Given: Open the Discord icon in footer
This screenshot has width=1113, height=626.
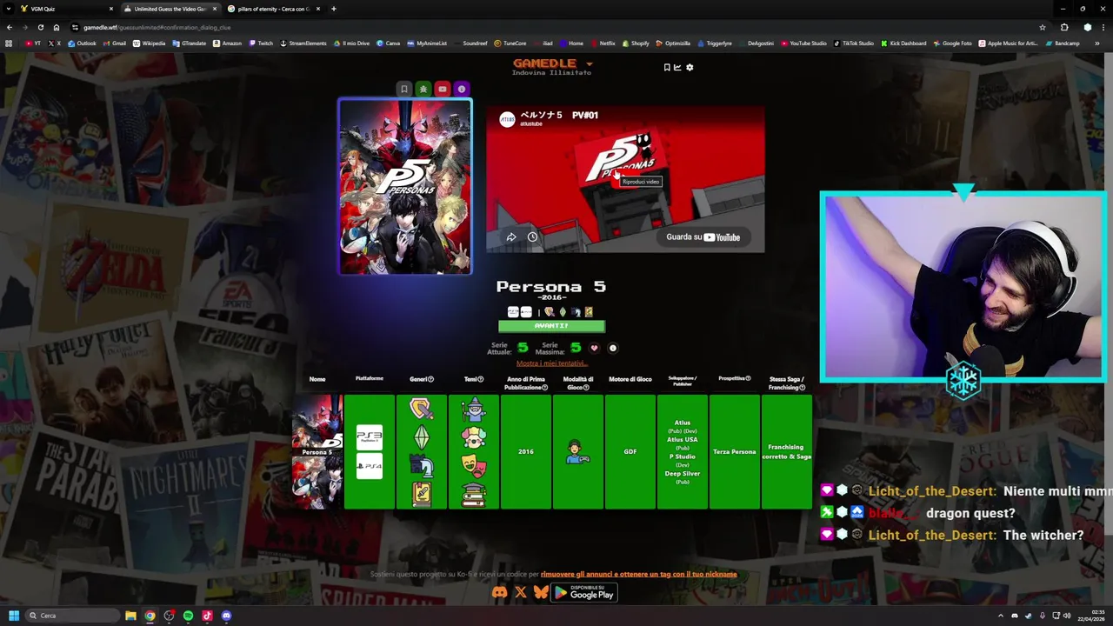Looking at the screenshot, I should [499, 592].
